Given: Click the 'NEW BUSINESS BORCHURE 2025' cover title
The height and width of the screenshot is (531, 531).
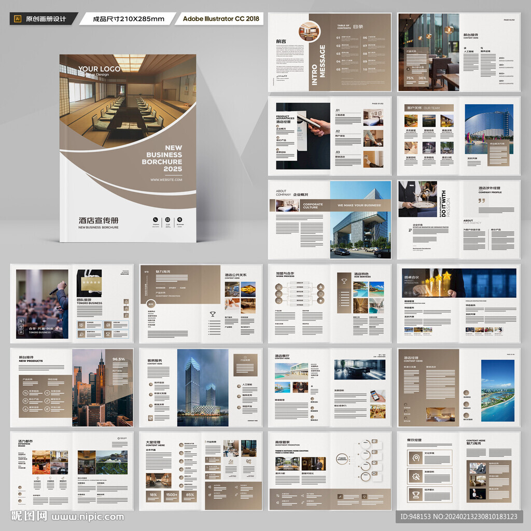Looking at the screenshot, I should pyautogui.click(x=162, y=158).
